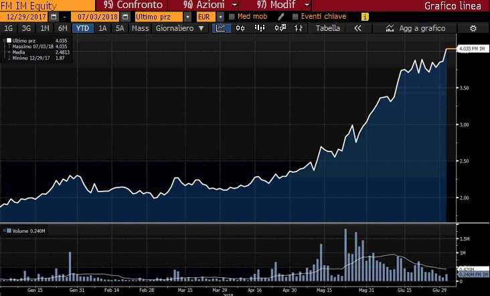Click Agg a grafico button
The image size is (490, 296).
(x=415, y=28)
